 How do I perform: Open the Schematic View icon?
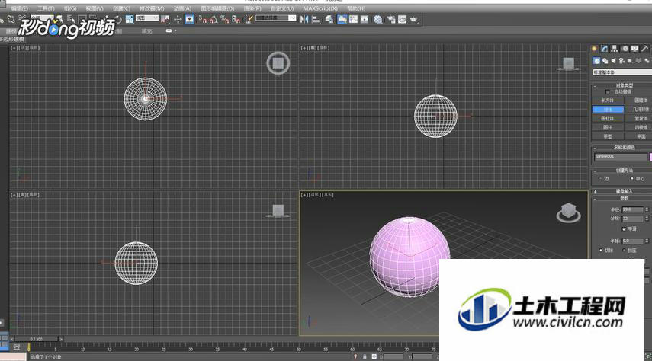[365, 19]
